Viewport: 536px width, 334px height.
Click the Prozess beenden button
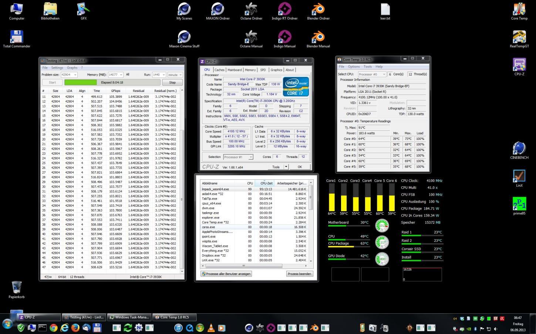[300, 274]
